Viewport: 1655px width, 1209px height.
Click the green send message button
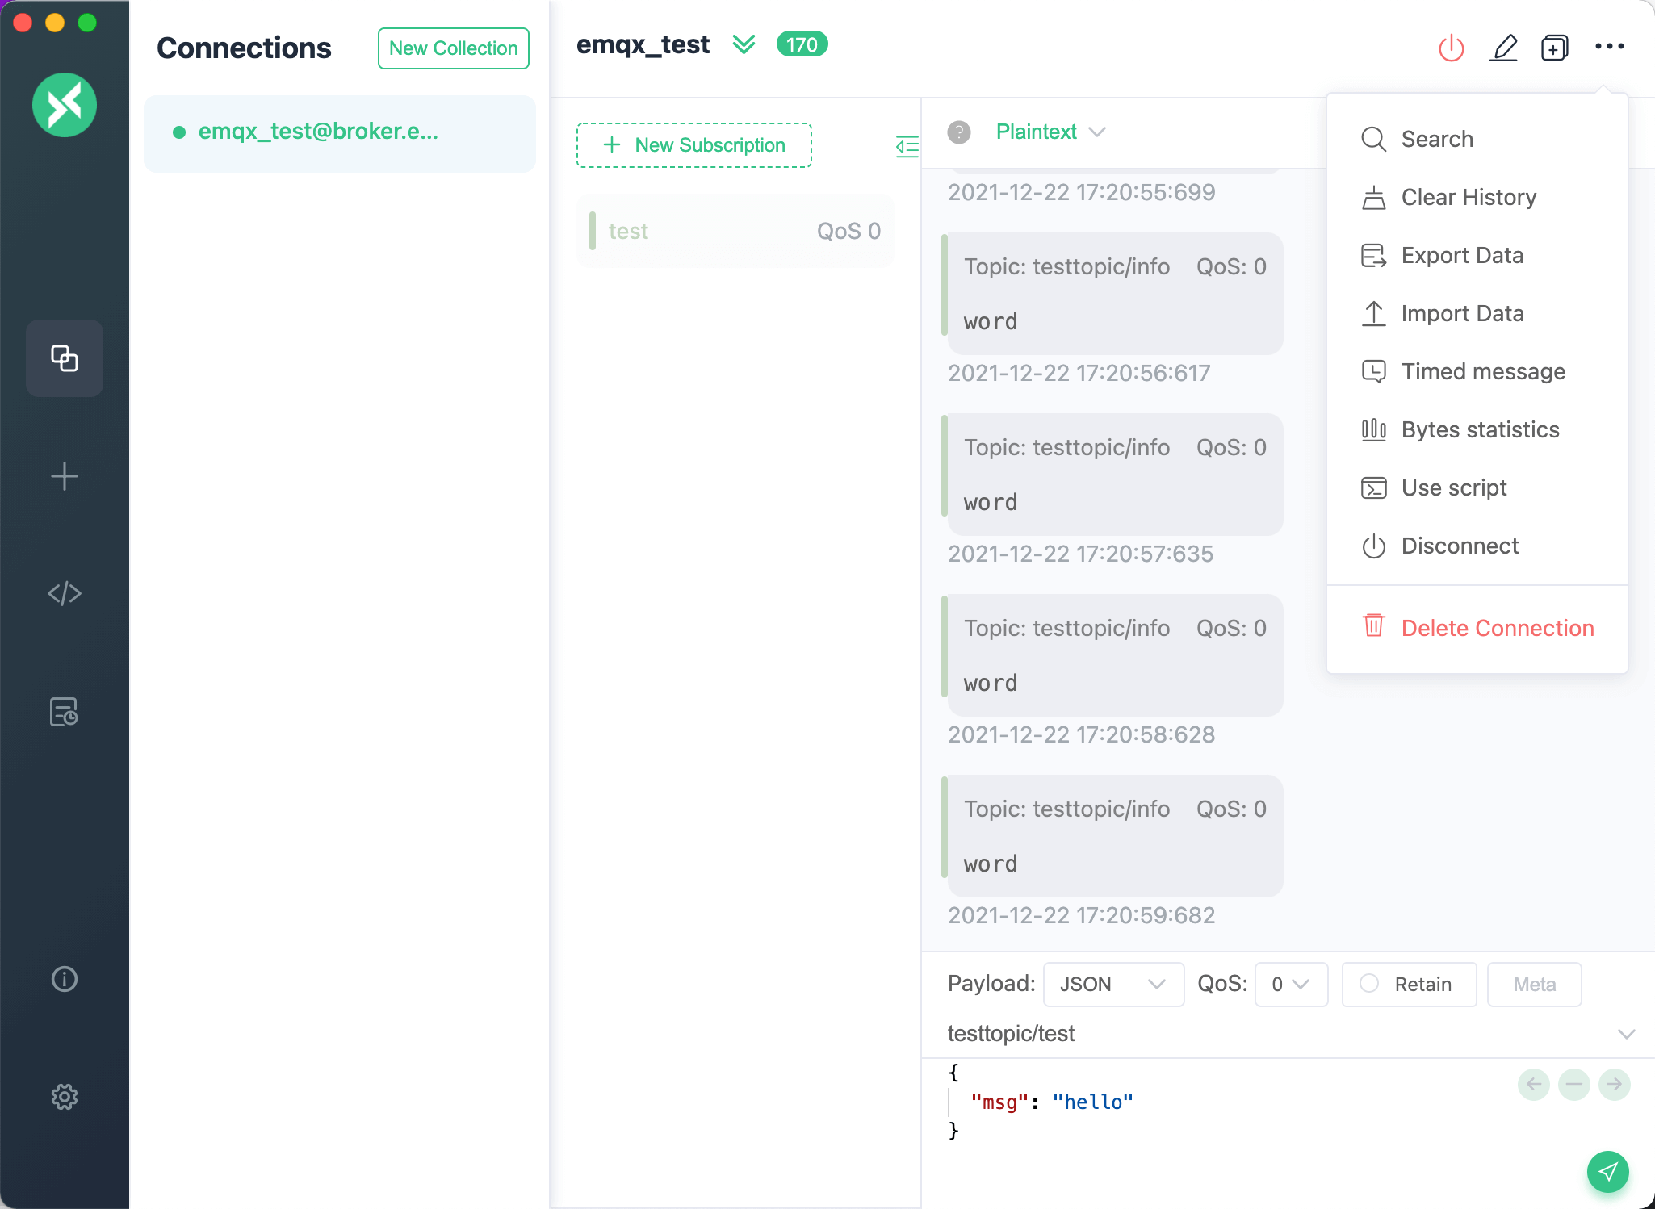coord(1607,1171)
